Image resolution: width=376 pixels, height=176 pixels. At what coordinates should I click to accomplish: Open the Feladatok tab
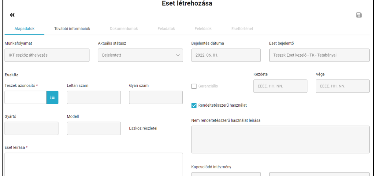pos(166,29)
